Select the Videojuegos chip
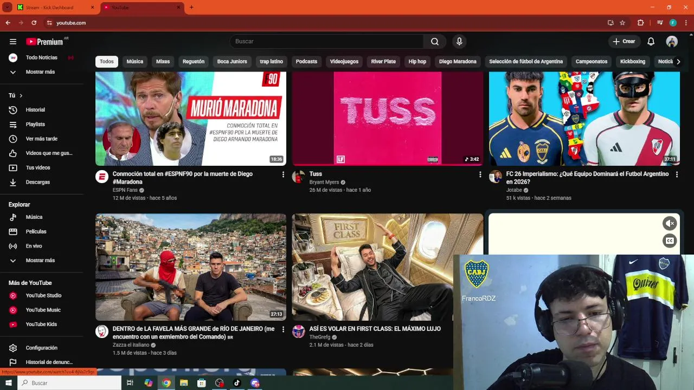 coord(344,62)
